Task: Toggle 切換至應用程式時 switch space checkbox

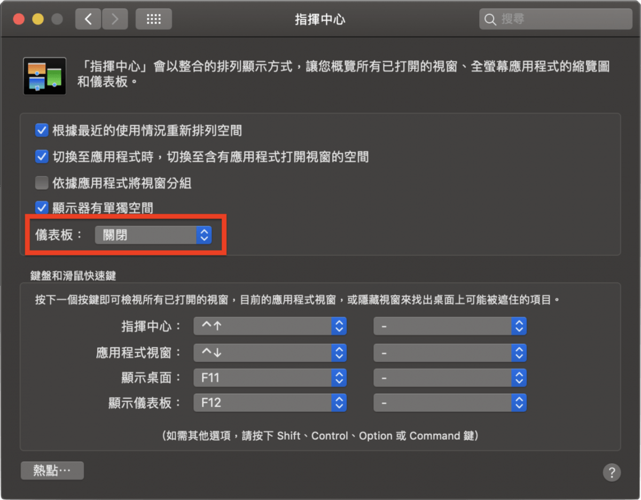Action: click(42, 157)
